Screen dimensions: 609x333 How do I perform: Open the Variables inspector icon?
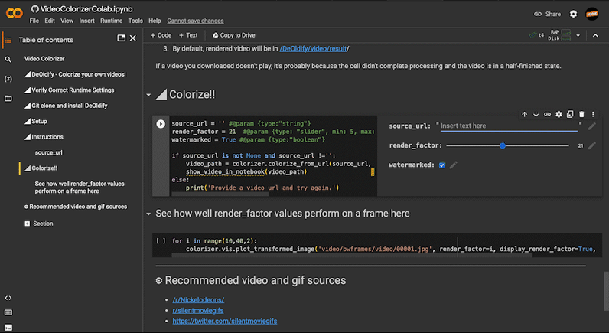8,79
